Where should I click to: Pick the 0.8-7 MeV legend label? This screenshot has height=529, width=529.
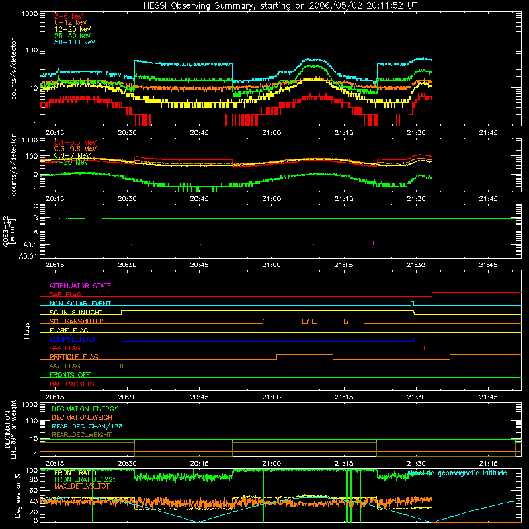72,155
